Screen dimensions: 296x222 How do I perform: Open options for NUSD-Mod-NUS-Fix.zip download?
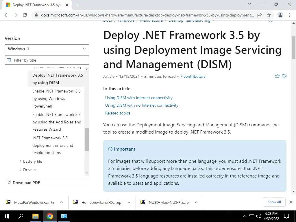196,202
